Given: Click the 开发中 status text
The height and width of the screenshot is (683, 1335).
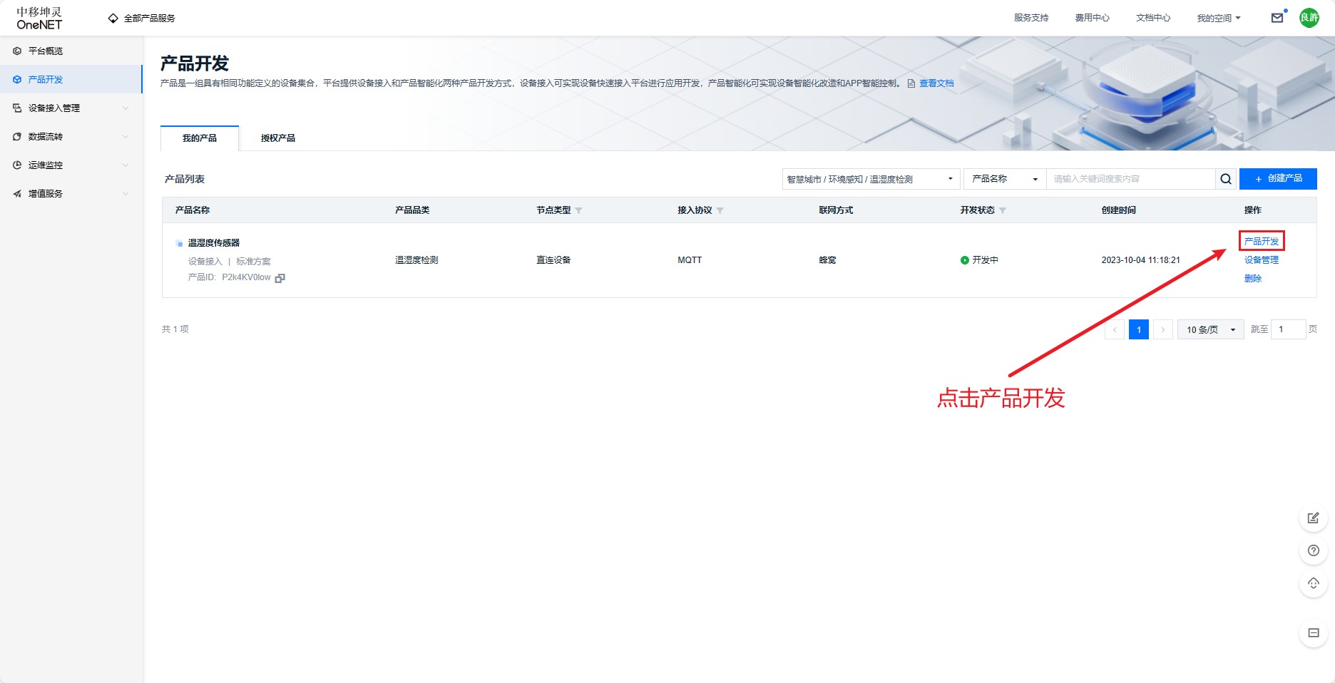Looking at the screenshot, I should click(986, 260).
